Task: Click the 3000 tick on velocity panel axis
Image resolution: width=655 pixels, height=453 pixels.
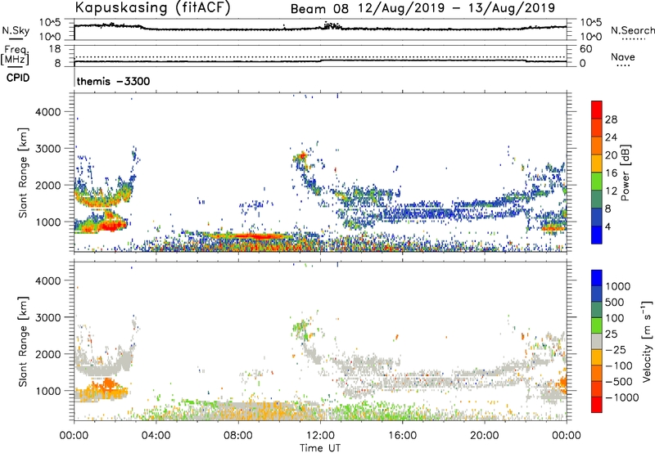Action: [x=48, y=317]
